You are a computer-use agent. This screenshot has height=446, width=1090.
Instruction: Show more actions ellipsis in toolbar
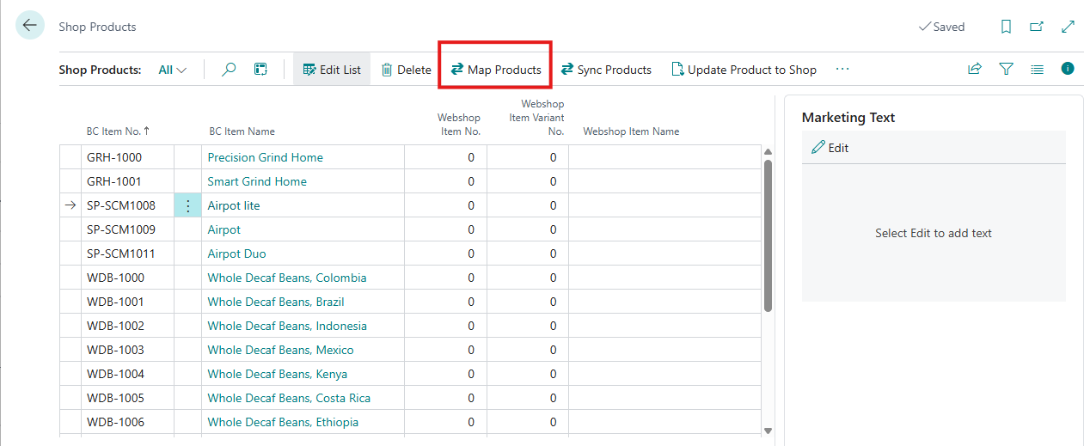(x=842, y=70)
